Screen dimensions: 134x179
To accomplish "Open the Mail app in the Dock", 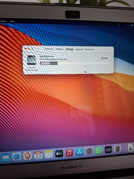I will coord(6,158).
